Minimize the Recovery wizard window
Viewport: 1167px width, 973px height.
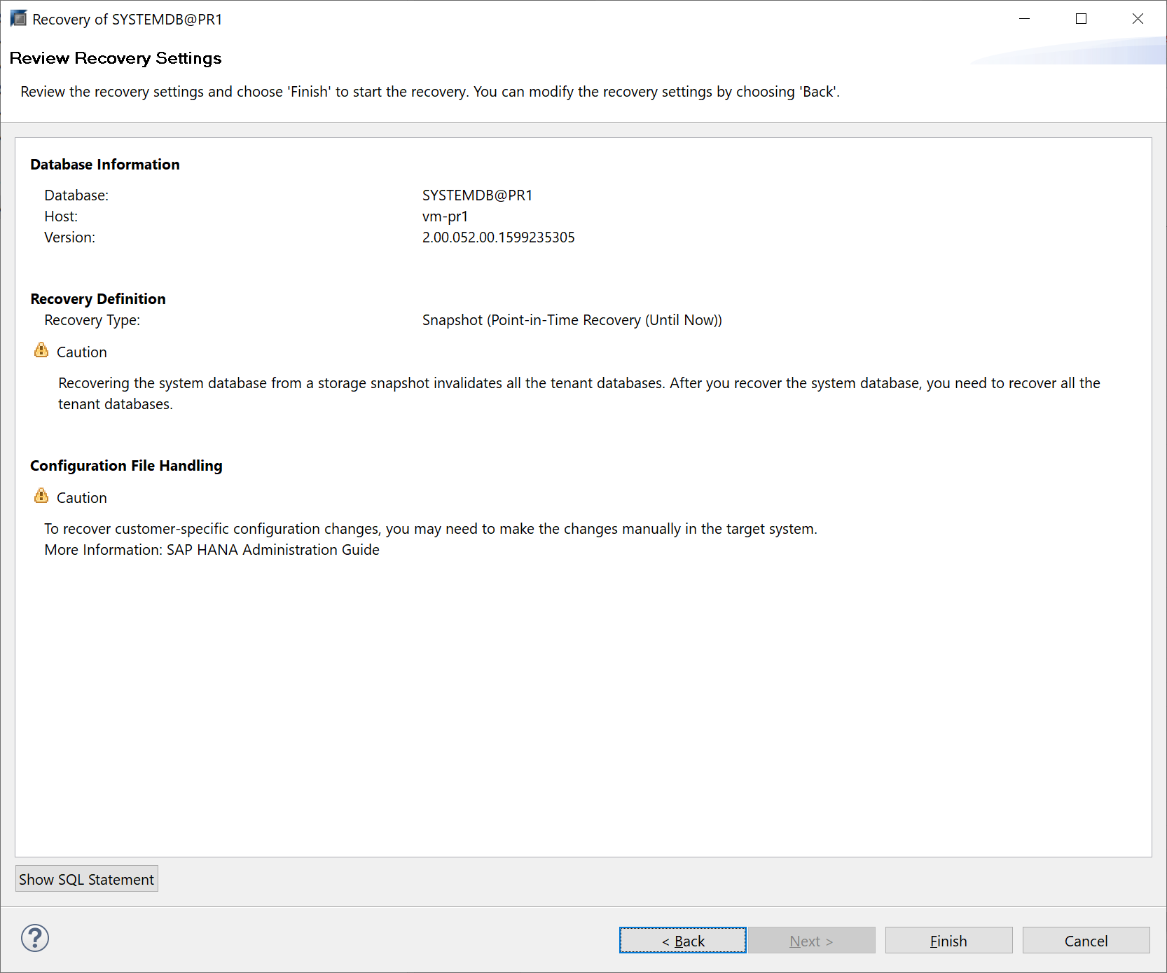1024,19
